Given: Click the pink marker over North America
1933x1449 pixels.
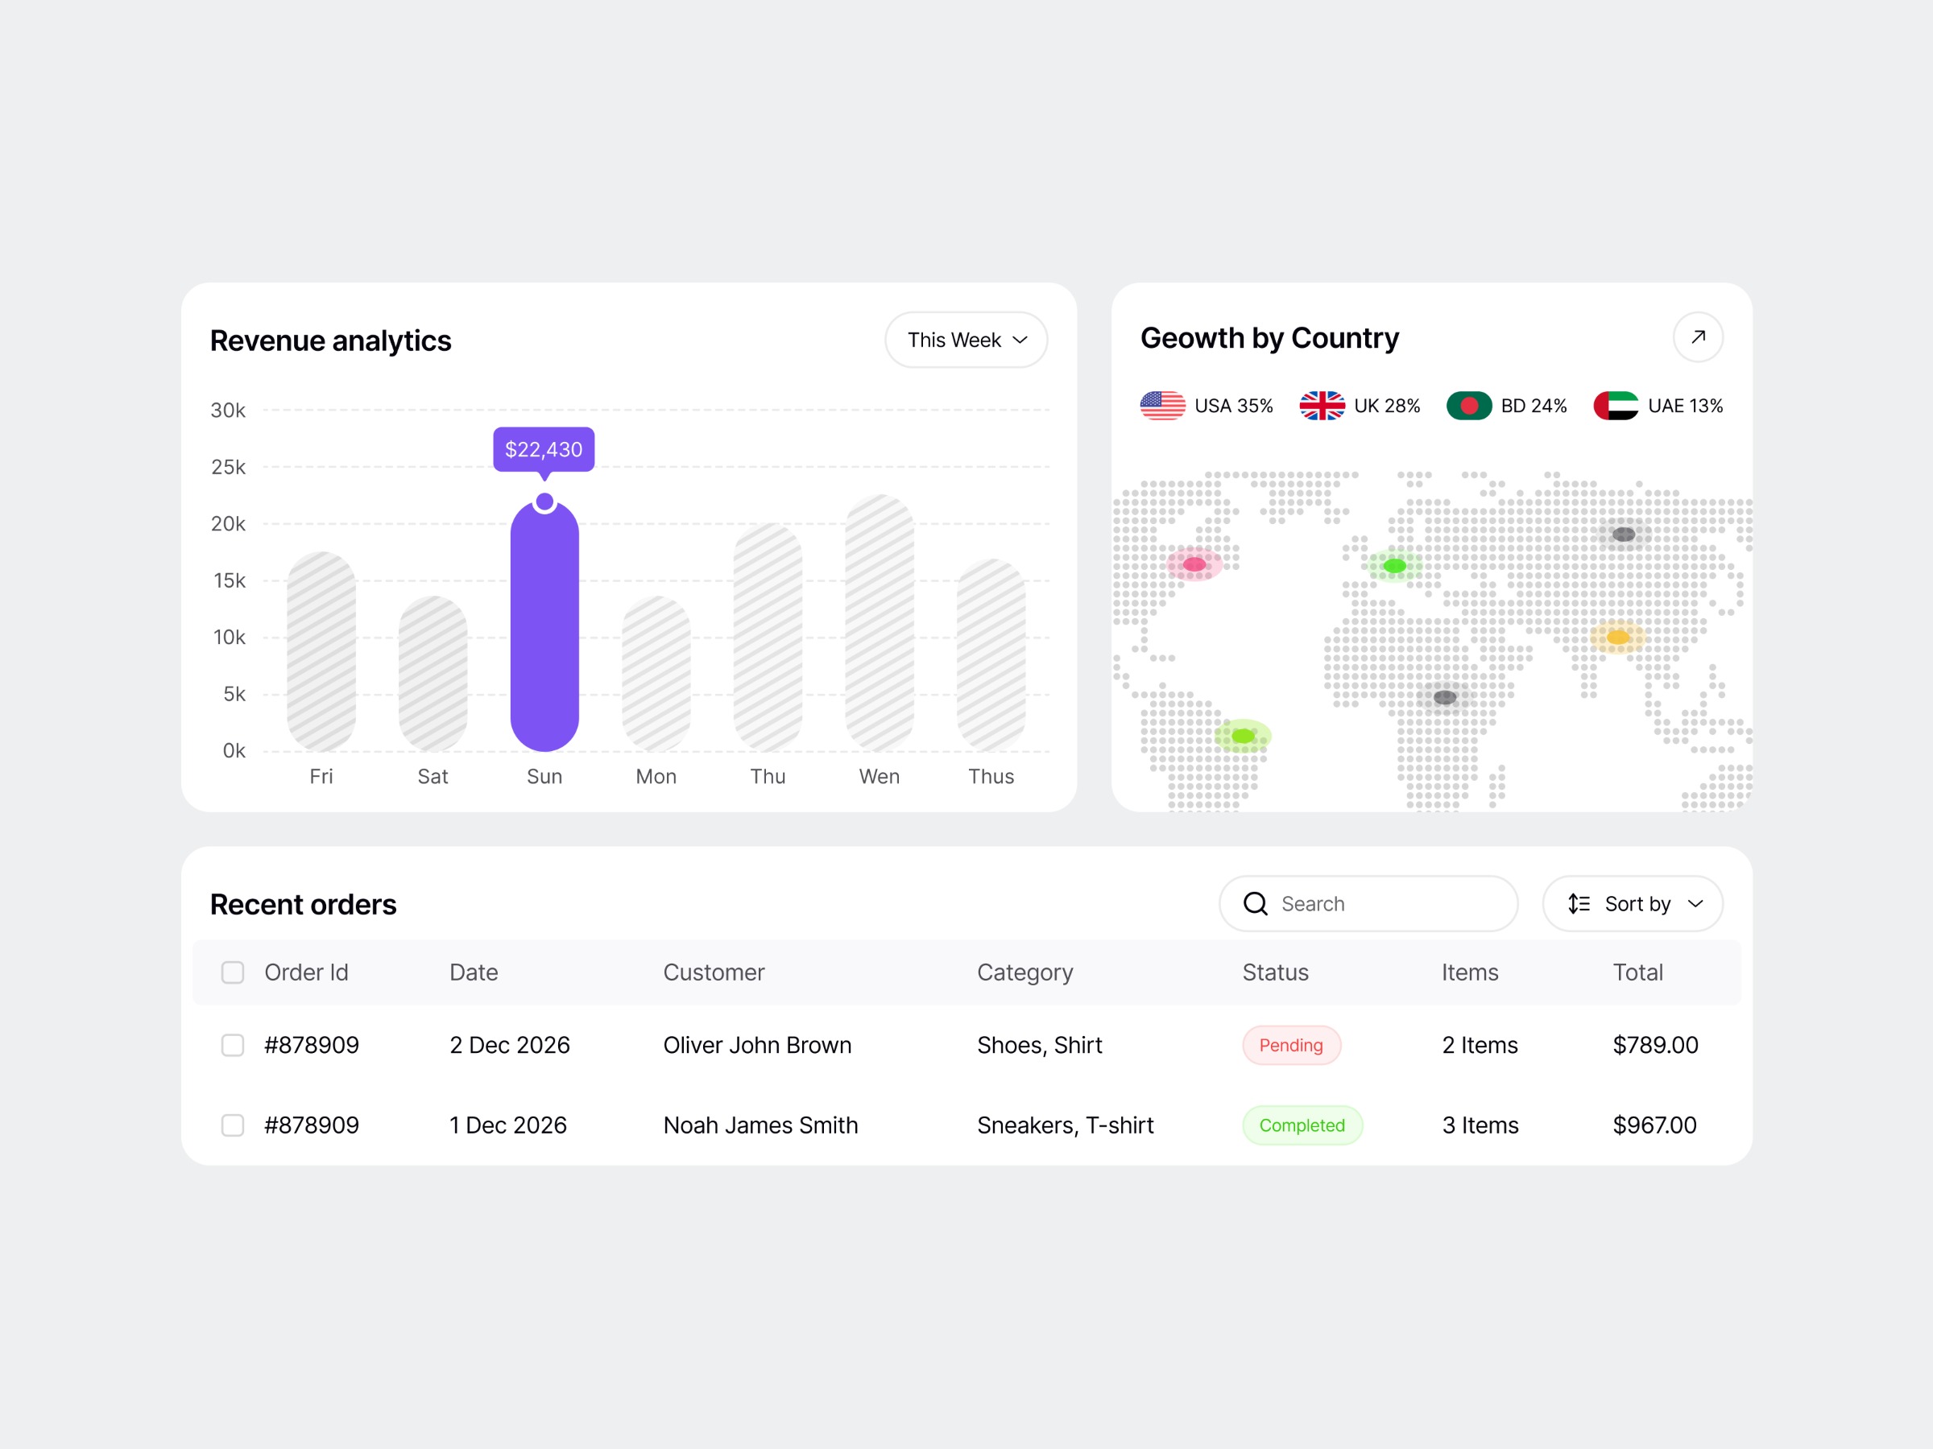Looking at the screenshot, I should click(x=1194, y=564).
